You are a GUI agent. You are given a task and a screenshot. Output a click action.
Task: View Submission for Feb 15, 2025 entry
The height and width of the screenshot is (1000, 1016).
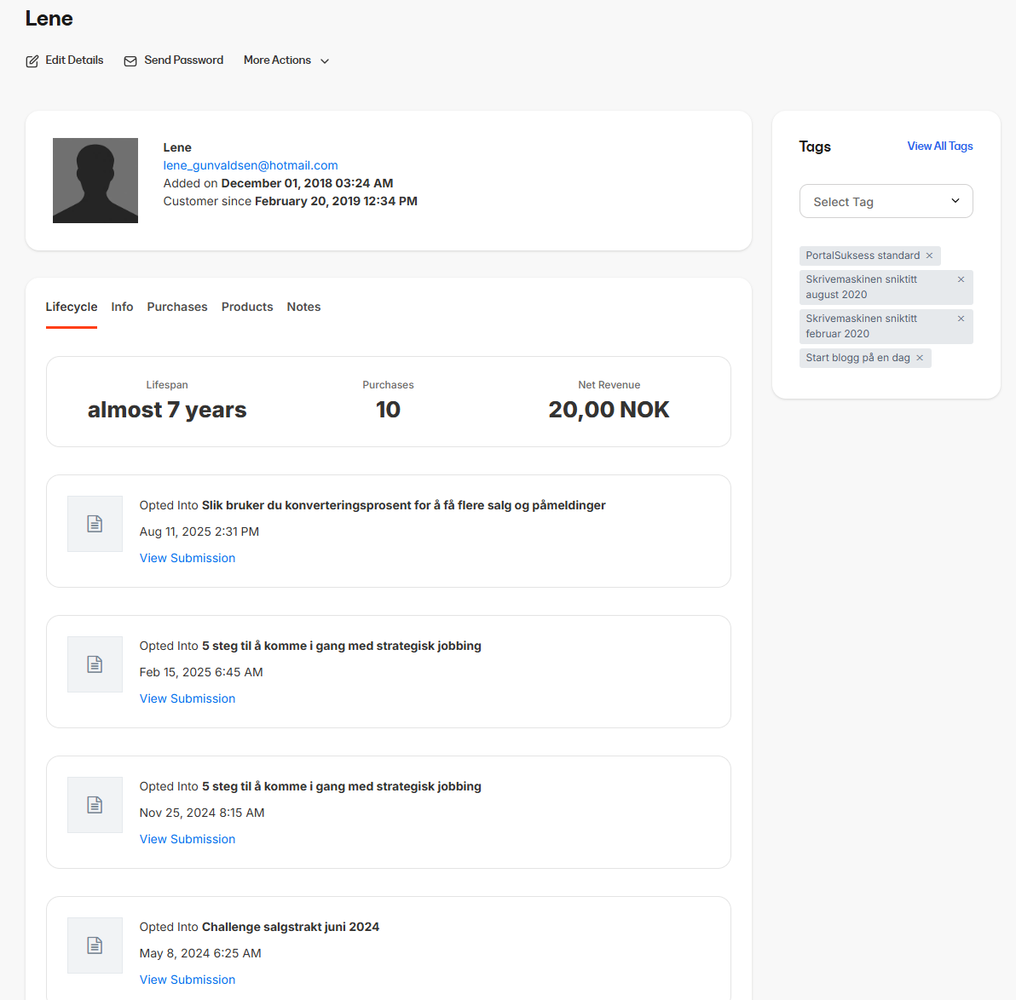[x=188, y=698]
